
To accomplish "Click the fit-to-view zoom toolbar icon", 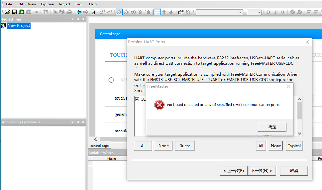I will 141,12.
